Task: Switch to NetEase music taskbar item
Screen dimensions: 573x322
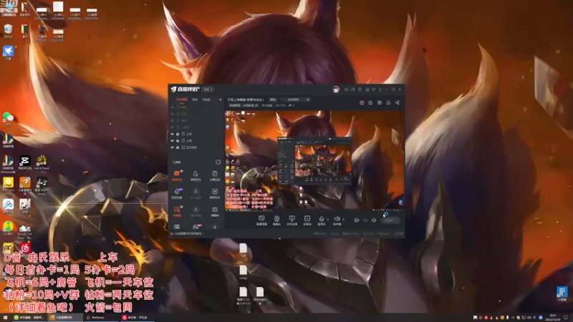Action: click(x=137, y=318)
